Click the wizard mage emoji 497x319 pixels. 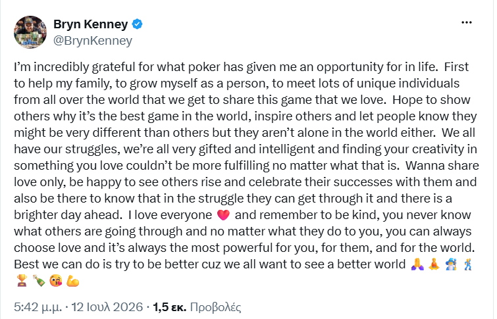pyautogui.click(x=451, y=264)
